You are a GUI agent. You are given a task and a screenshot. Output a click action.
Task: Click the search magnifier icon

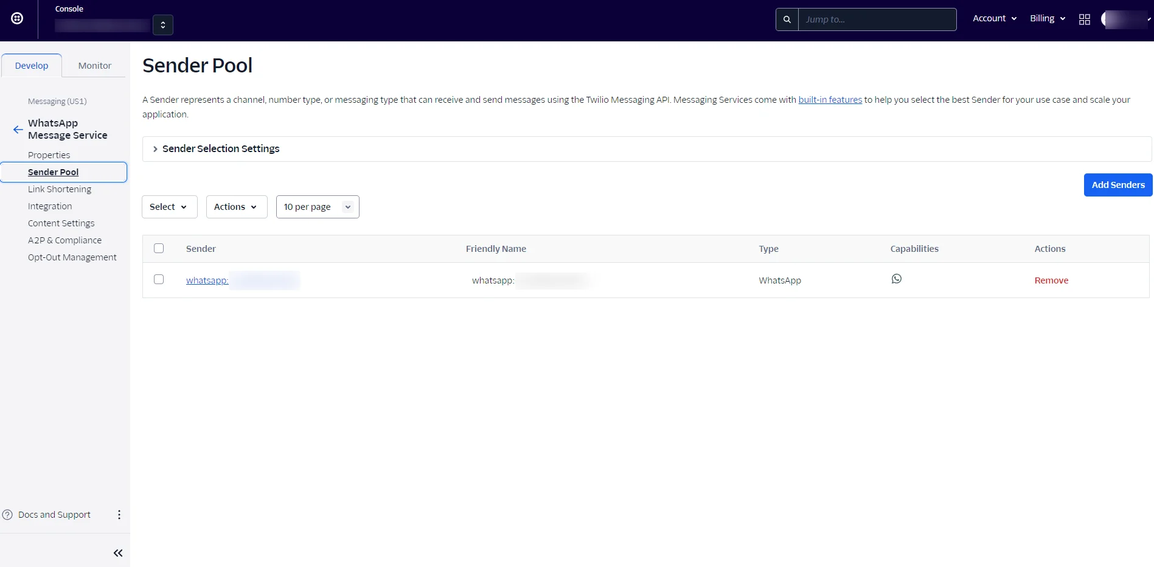click(x=787, y=19)
